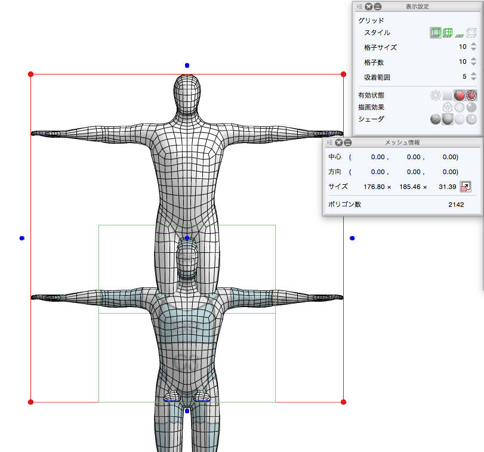
Task: Click the top-left red corner handle
Action: click(x=31, y=75)
